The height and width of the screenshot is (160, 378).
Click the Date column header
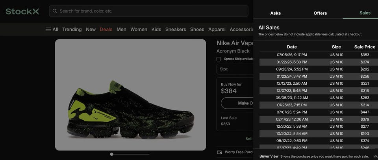coord(292,47)
